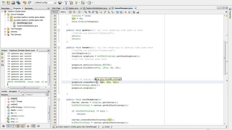Select the Projects tab
The height and width of the screenshot is (130, 232).
tap(17, 8)
